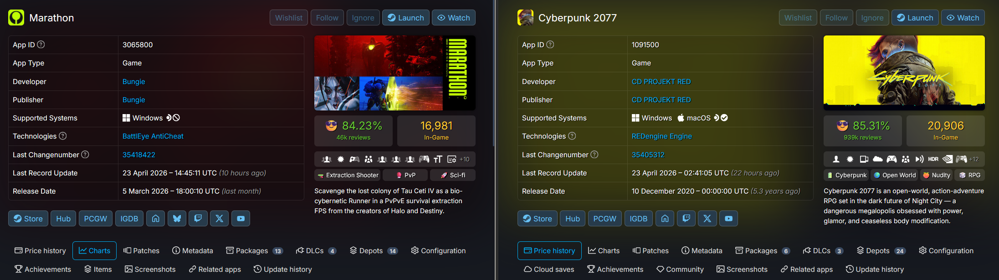Open Marathon's YouTube icon link
This screenshot has width=999, height=280.
(241, 219)
